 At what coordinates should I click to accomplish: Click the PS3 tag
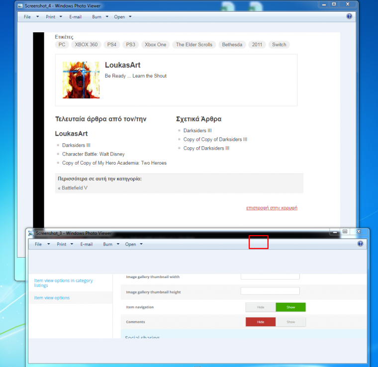(x=131, y=45)
